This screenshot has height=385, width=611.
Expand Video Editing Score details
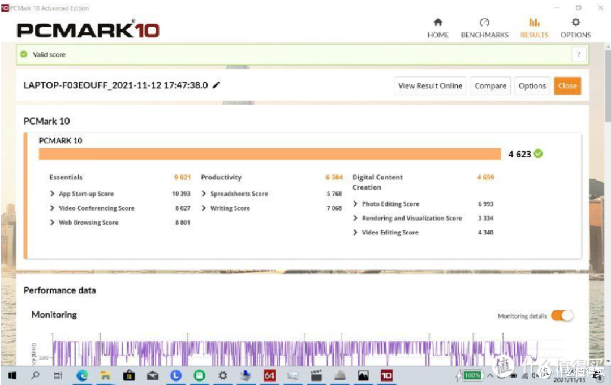355,232
